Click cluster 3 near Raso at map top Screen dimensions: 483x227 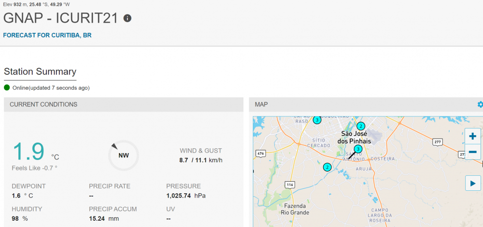coord(317,119)
